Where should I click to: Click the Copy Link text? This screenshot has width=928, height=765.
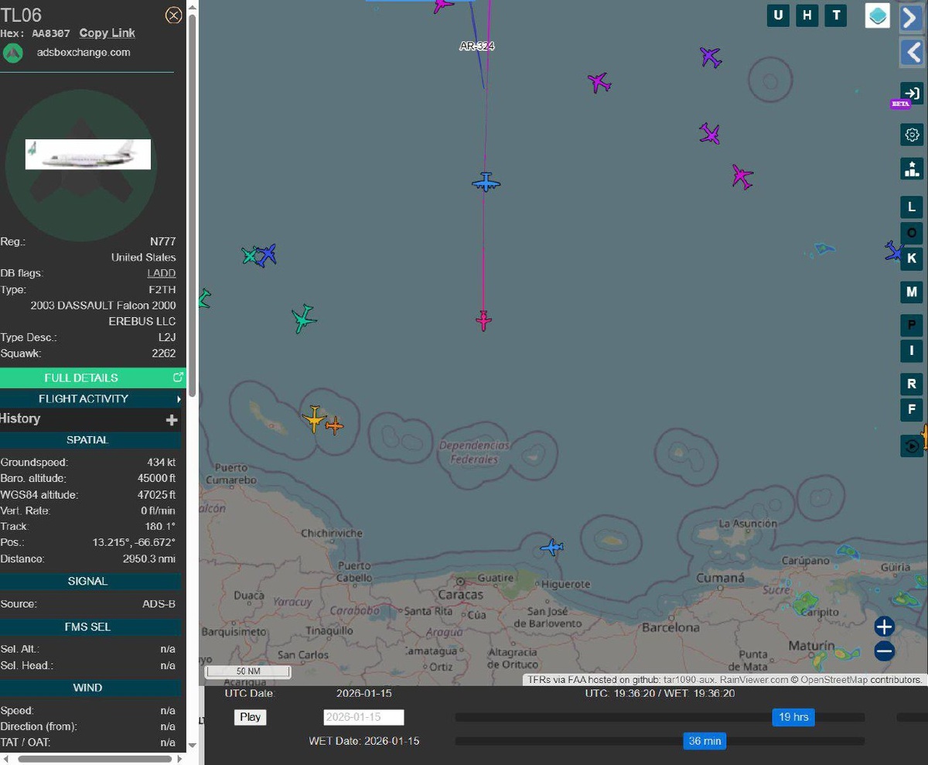point(107,33)
